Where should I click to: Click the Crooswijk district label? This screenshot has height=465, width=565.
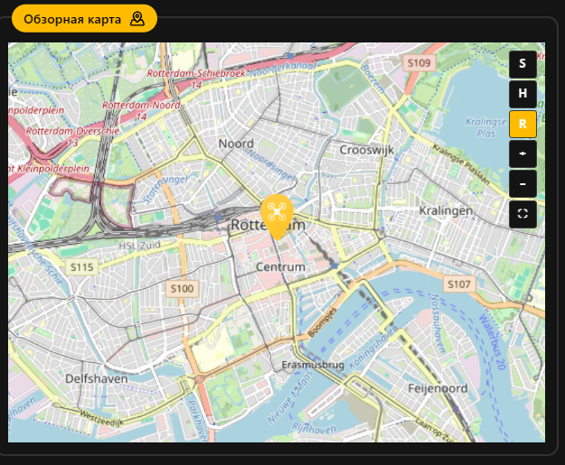(x=366, y=150)
